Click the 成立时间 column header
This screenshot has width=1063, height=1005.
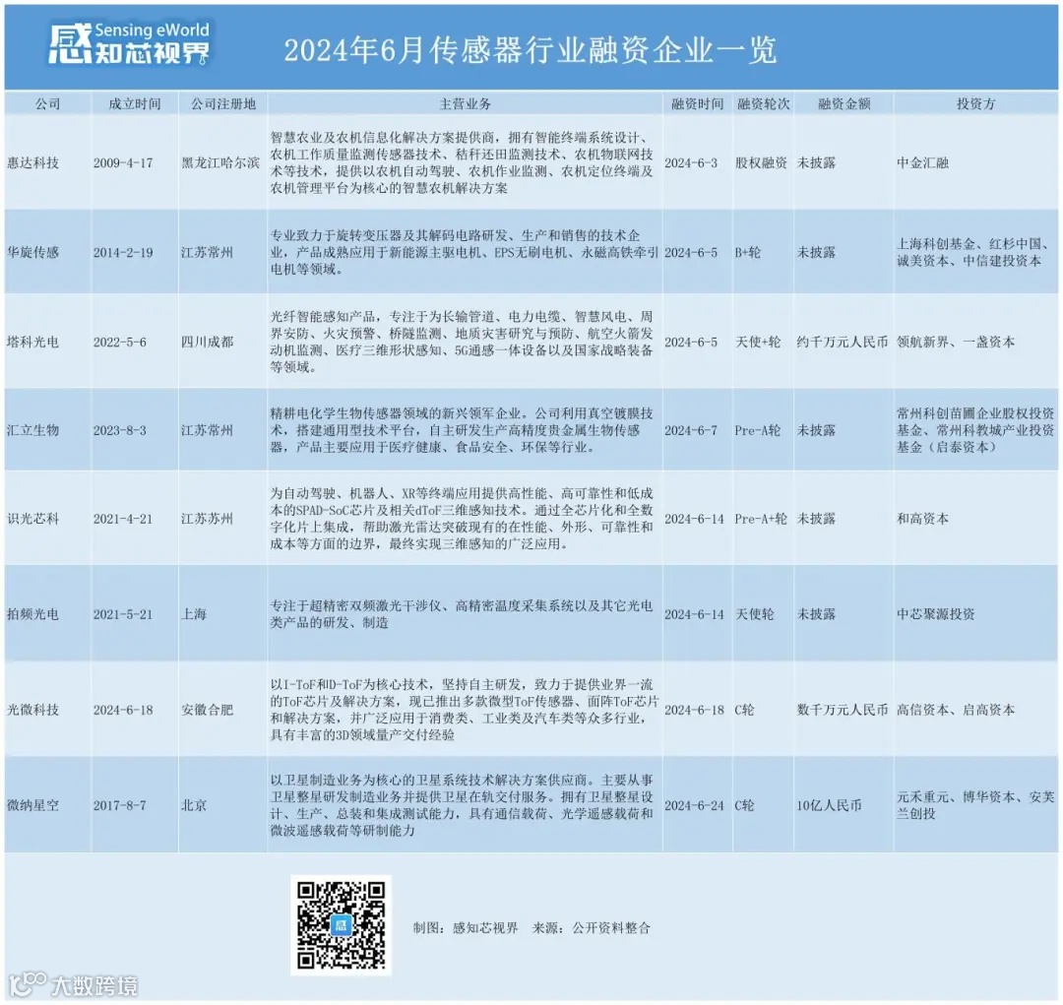135,103
